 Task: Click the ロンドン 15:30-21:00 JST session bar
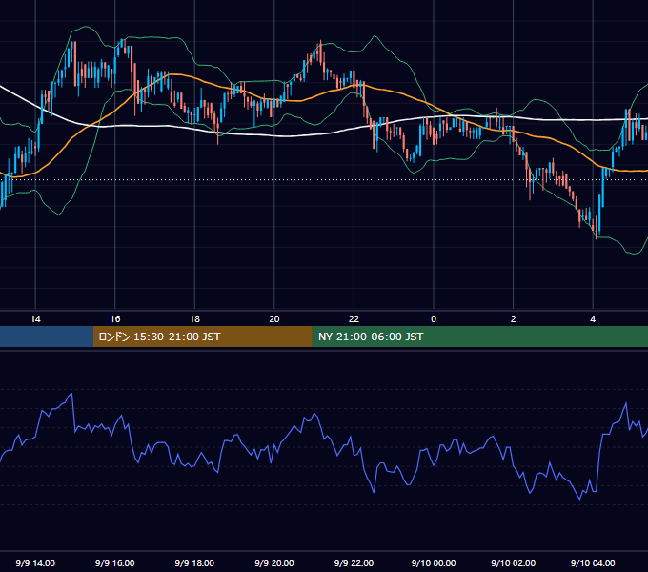tap(202, 337)
